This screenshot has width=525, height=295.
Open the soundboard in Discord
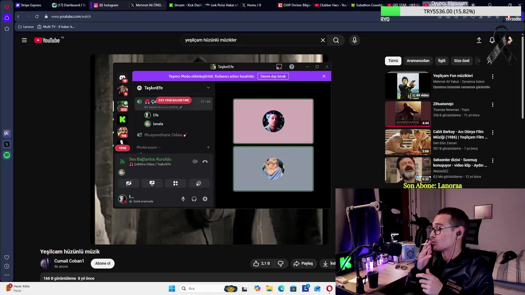tap(199, 183)
